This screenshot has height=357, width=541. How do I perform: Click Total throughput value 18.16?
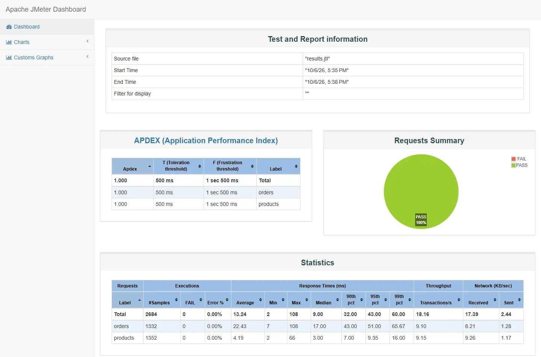pos(423,314)
